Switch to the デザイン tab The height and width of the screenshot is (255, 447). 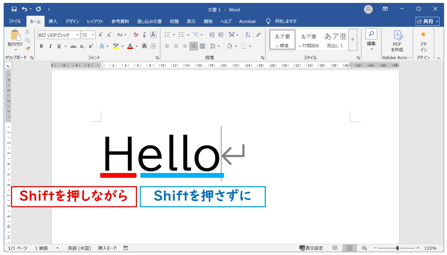[72, 21]
